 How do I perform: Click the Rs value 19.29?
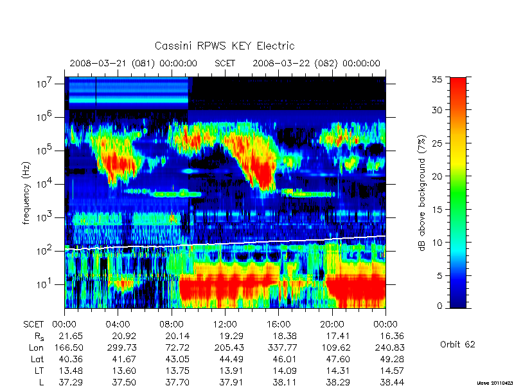pos(231,336)
